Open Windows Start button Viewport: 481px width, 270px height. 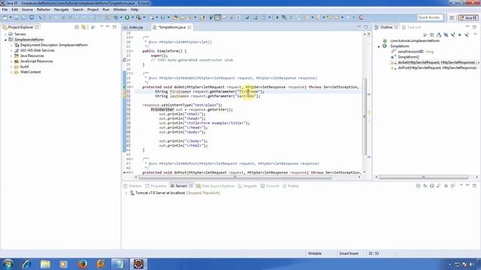click(8, 264)
